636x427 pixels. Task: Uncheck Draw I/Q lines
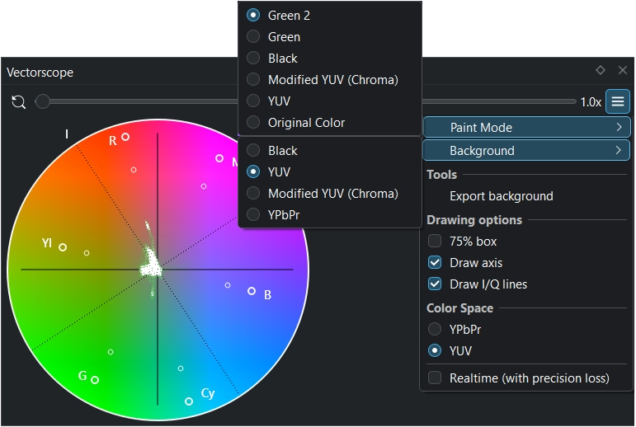435,284
